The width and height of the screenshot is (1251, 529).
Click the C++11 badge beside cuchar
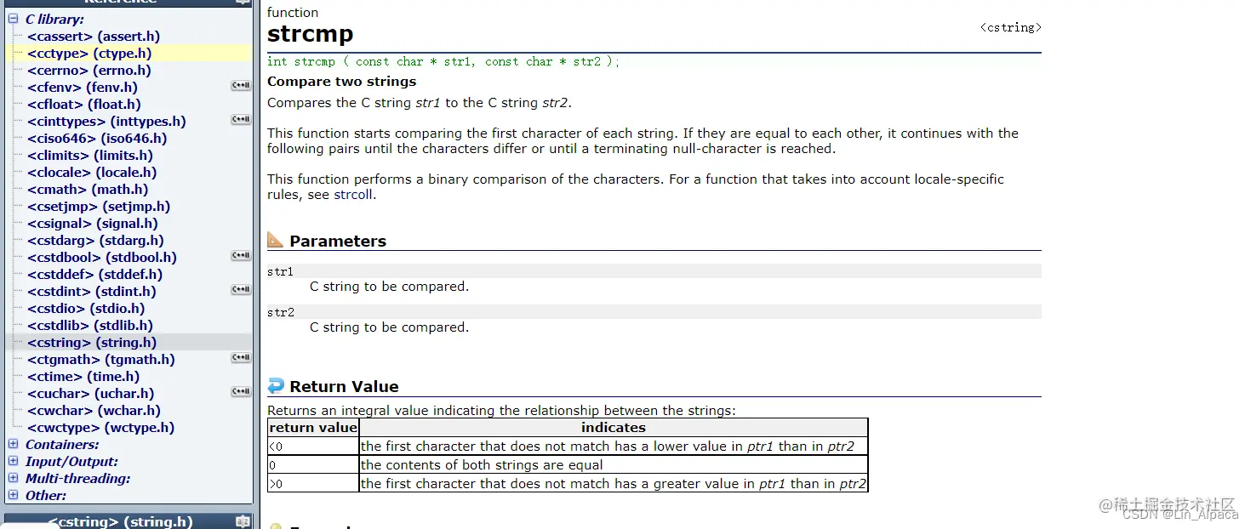click(x=241, y=392)
